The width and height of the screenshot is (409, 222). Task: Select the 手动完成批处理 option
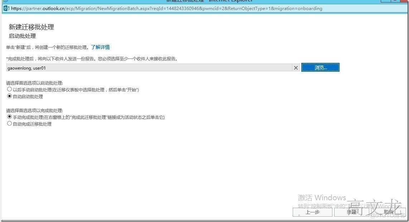pyautogui.click(x=9, y=117)
